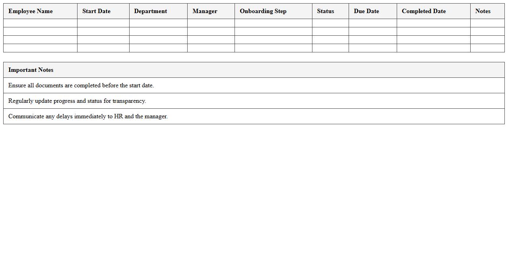Select the last row's empty Due Date cell

click(x=372, y=48)
